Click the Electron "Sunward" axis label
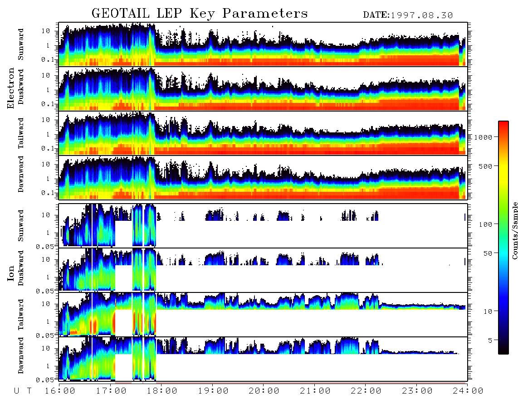518x399 pixels. coord(21,44)
